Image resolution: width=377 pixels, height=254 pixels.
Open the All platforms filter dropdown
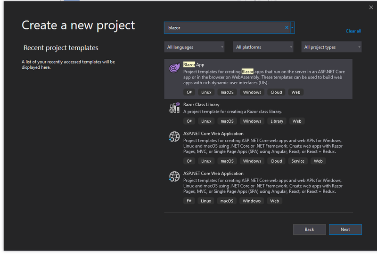tap(263, 47)
